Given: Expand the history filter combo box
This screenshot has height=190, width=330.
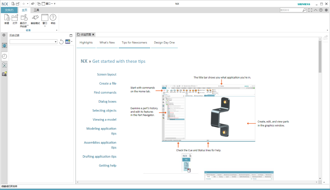Looking at the screenshot, I should (x=34, y=42).
